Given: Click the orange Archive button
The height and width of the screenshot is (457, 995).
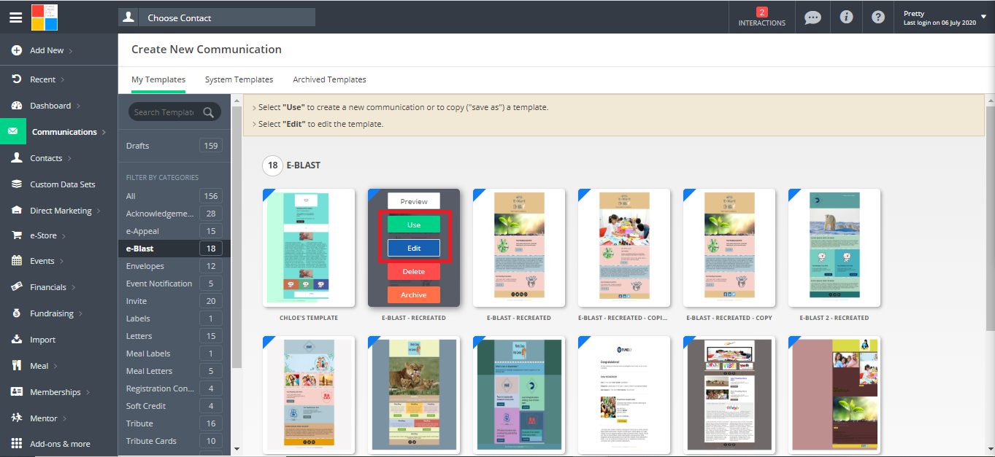Looking at the screenshot, I should coord(413,294).
